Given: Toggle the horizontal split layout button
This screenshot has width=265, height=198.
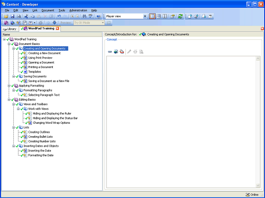Looking at the screenshot, I should tap(159, 16).
